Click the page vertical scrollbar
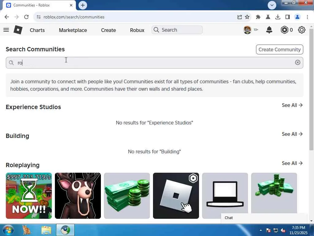 311,89
